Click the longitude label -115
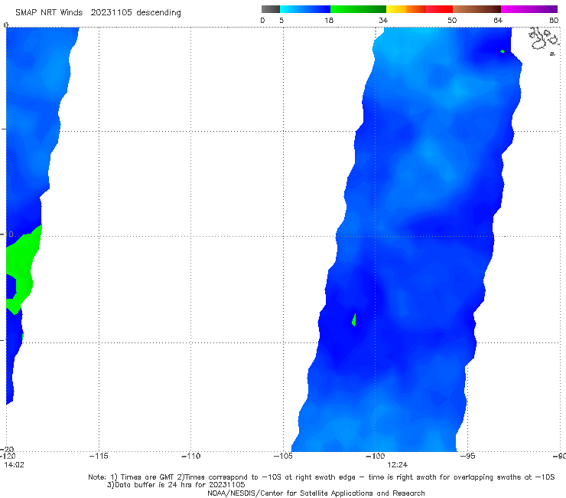 99,456
